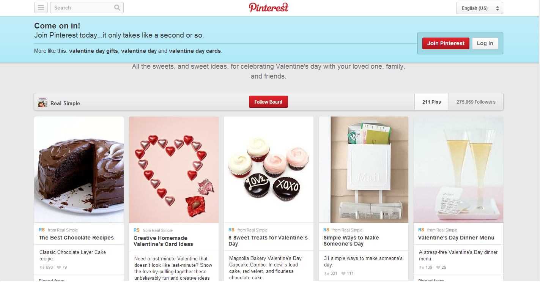Open the champagne glasses pin image
This screenshot has height=282, width=540.
pos(458,170)
